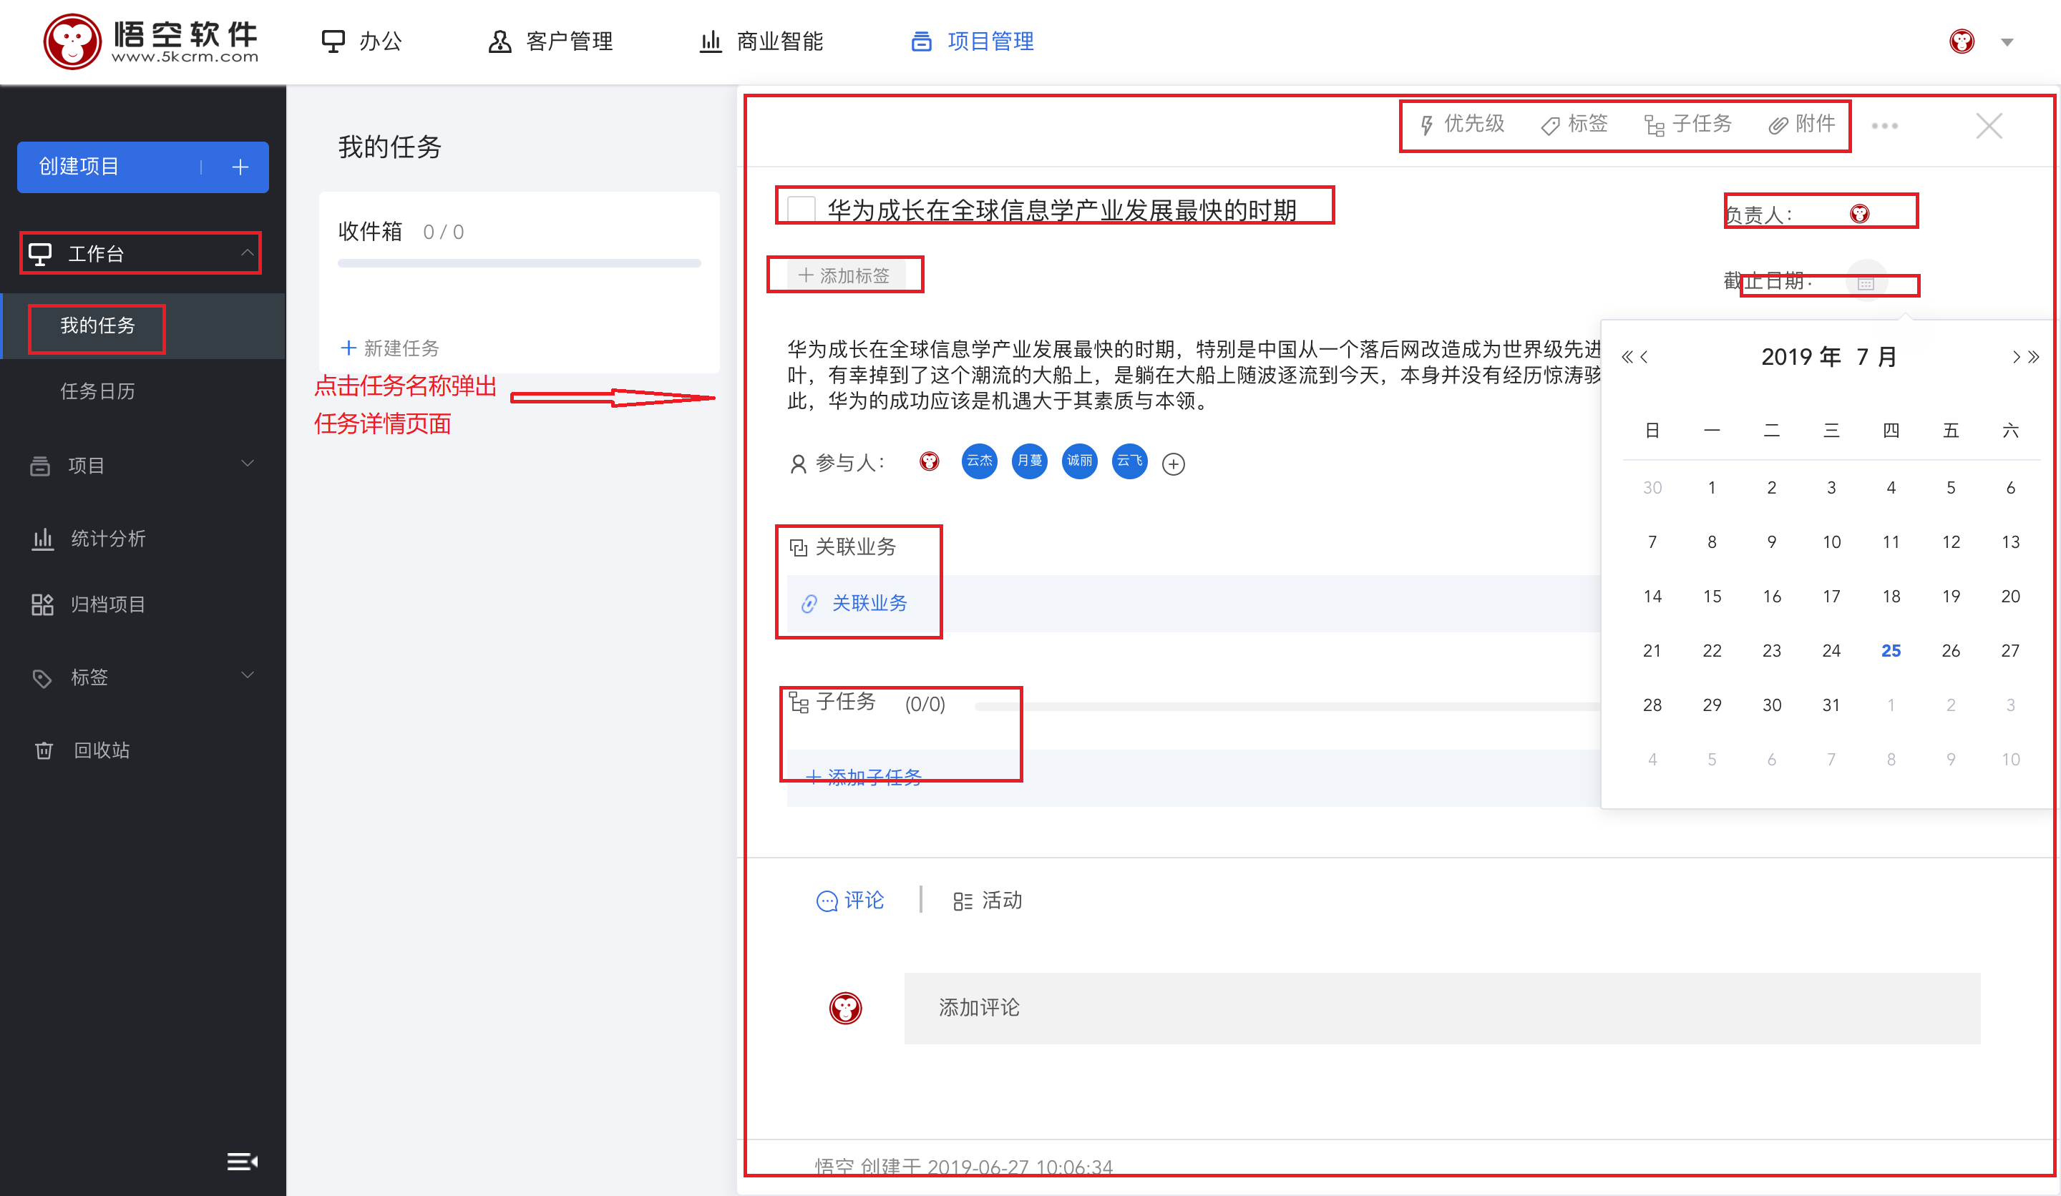Select date 15 in the calendar
Image resolution: width=2061 pixels, height=1196 pixels.
tap(1712, 597)
